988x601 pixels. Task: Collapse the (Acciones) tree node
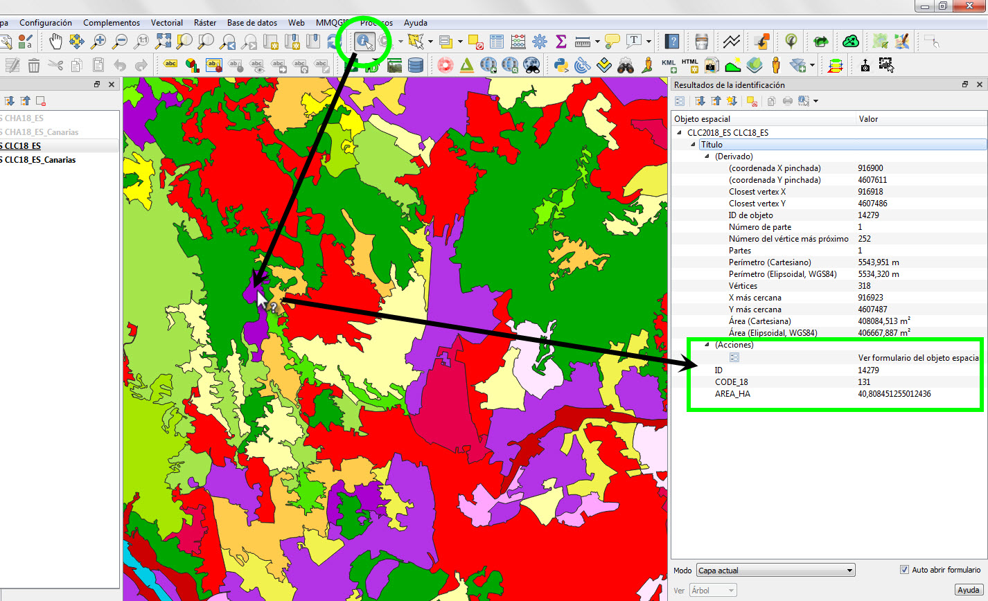tap(708, 345)
